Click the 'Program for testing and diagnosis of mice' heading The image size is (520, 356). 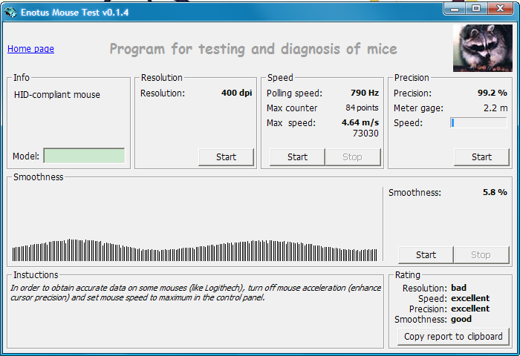click(253, 49)
